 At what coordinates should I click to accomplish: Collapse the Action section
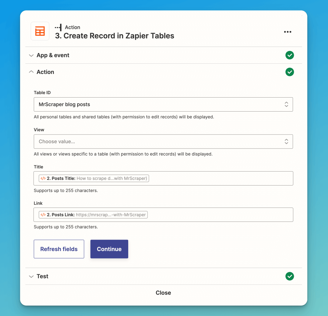31,72
